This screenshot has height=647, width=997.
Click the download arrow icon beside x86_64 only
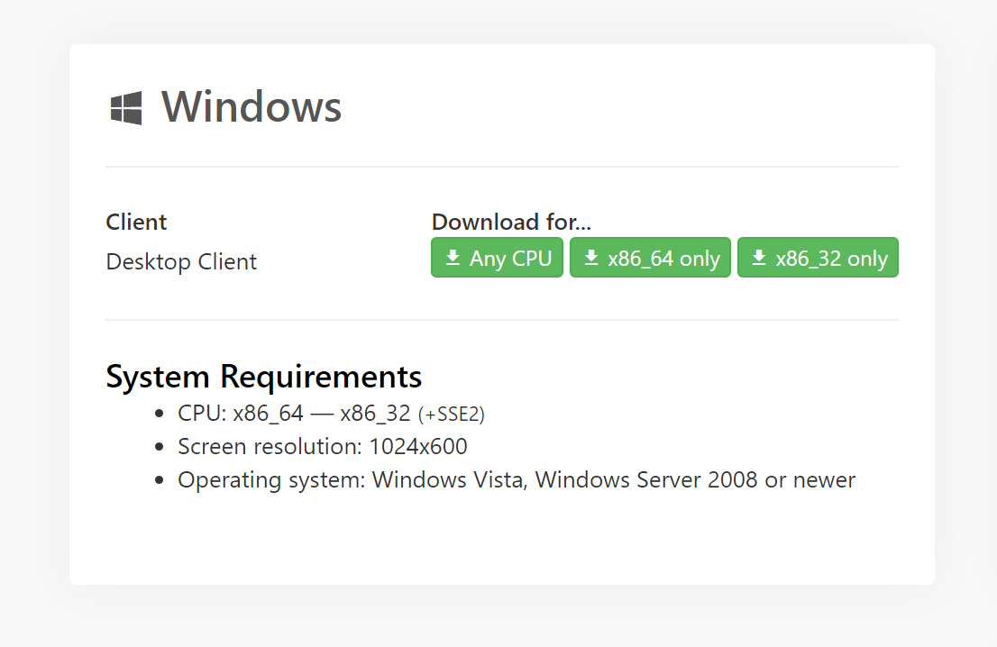click(x=591, y=259)
